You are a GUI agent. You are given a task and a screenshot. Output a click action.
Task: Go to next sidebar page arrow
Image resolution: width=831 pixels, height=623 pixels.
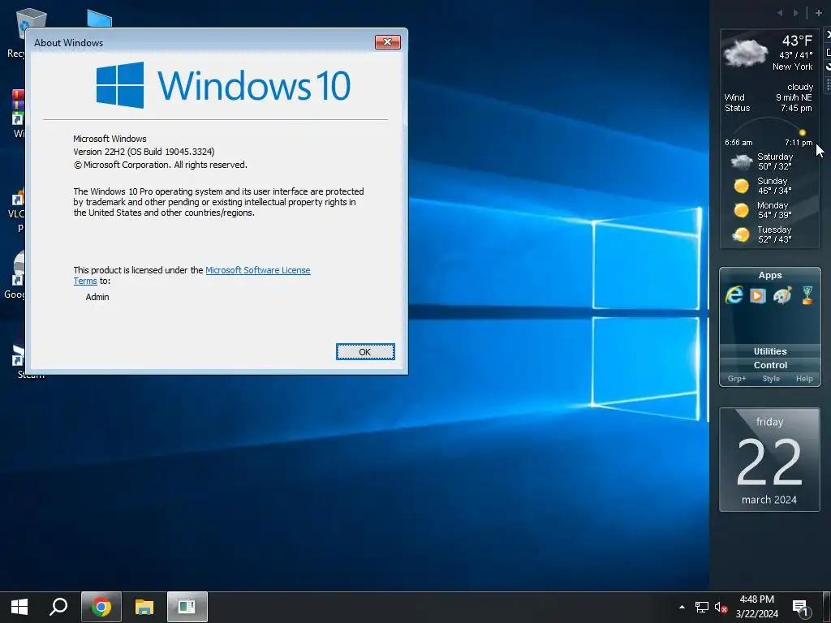point(795,13)
